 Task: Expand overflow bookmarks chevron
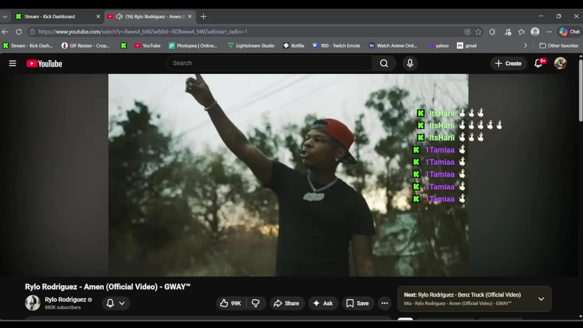click(x=525, y=46)
